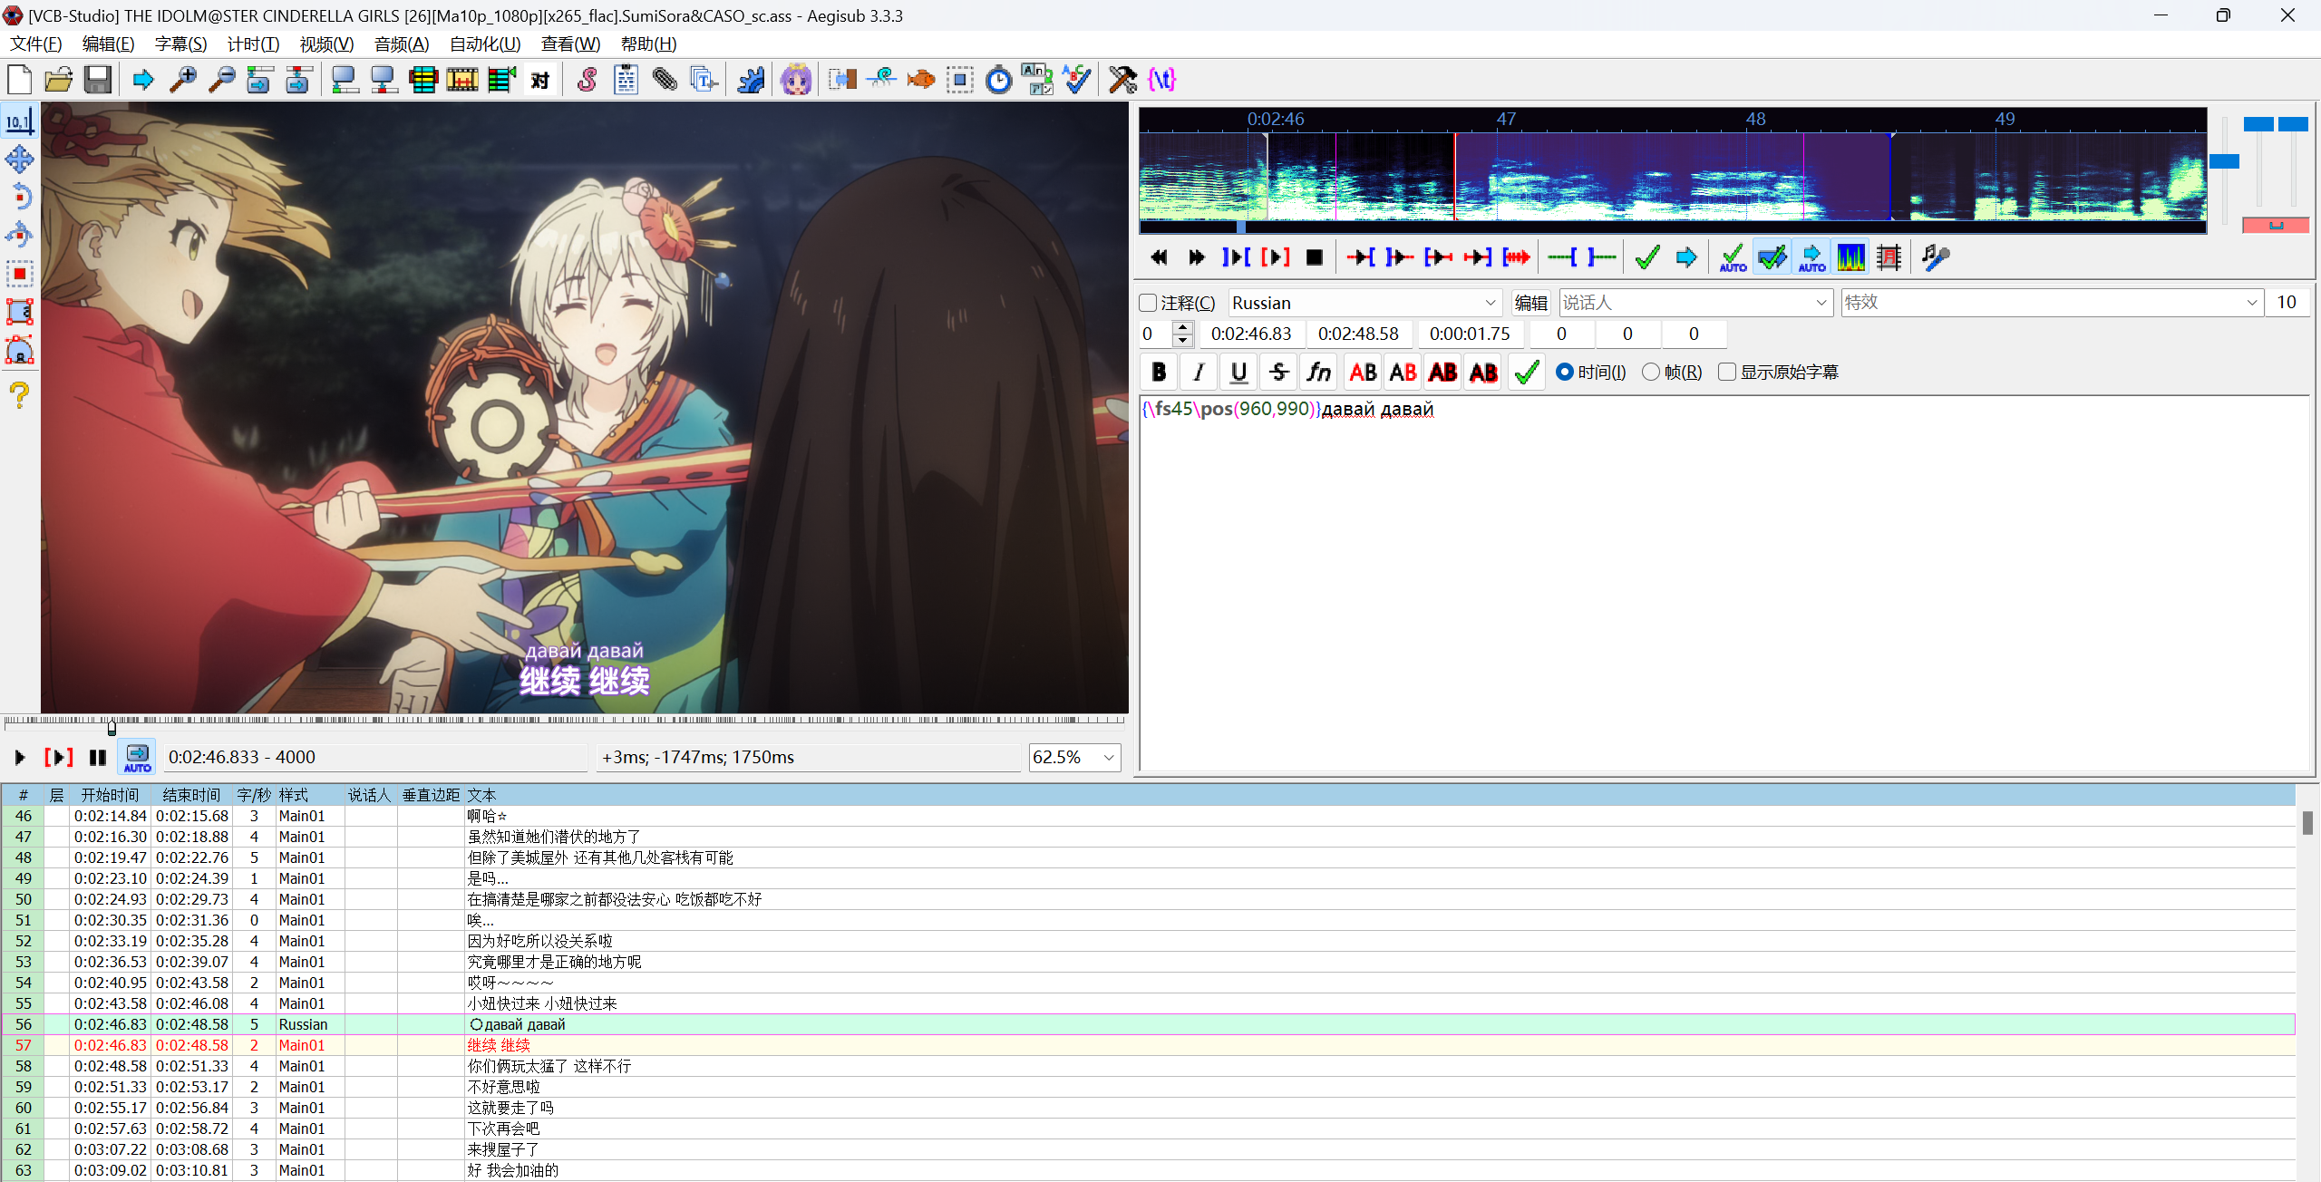
Task: Click the start time field 0:02:46.83
Action: pos(1251,334)
